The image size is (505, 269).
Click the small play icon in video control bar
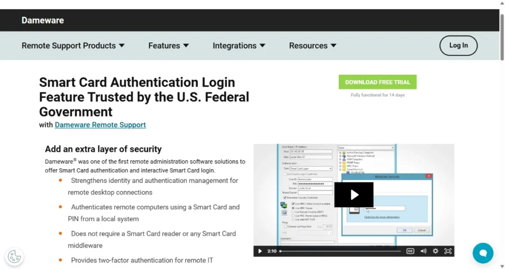click(260, 251)
